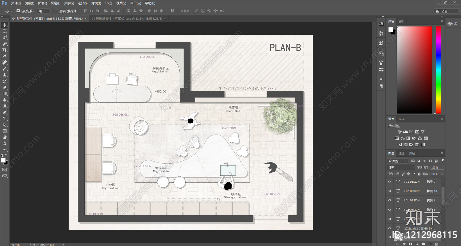
Task: Select the Rectangular Marquee tool
Action: (x=5, y=31)
